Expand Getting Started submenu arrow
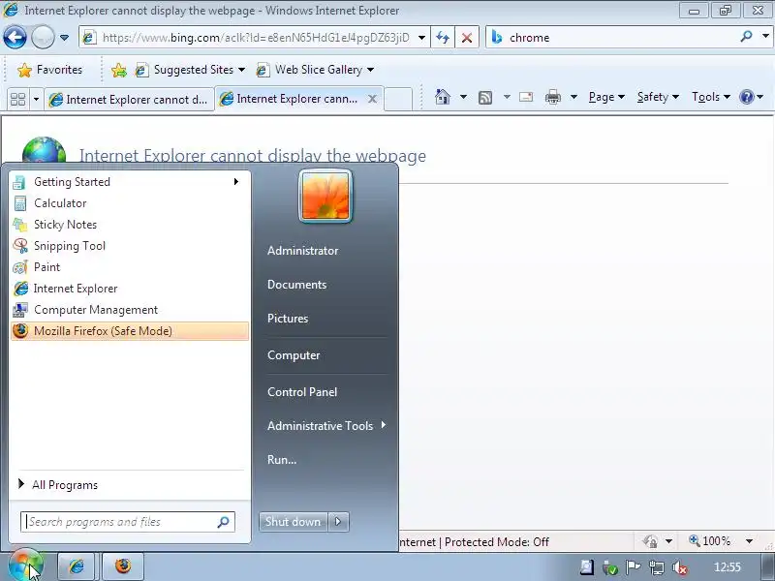 [x=236, y=182]
